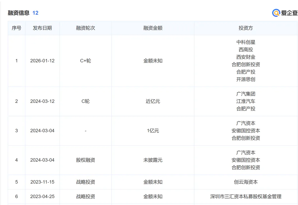298x205 pixels.
Task: Open investor 创云海资本
Action: 246,182
